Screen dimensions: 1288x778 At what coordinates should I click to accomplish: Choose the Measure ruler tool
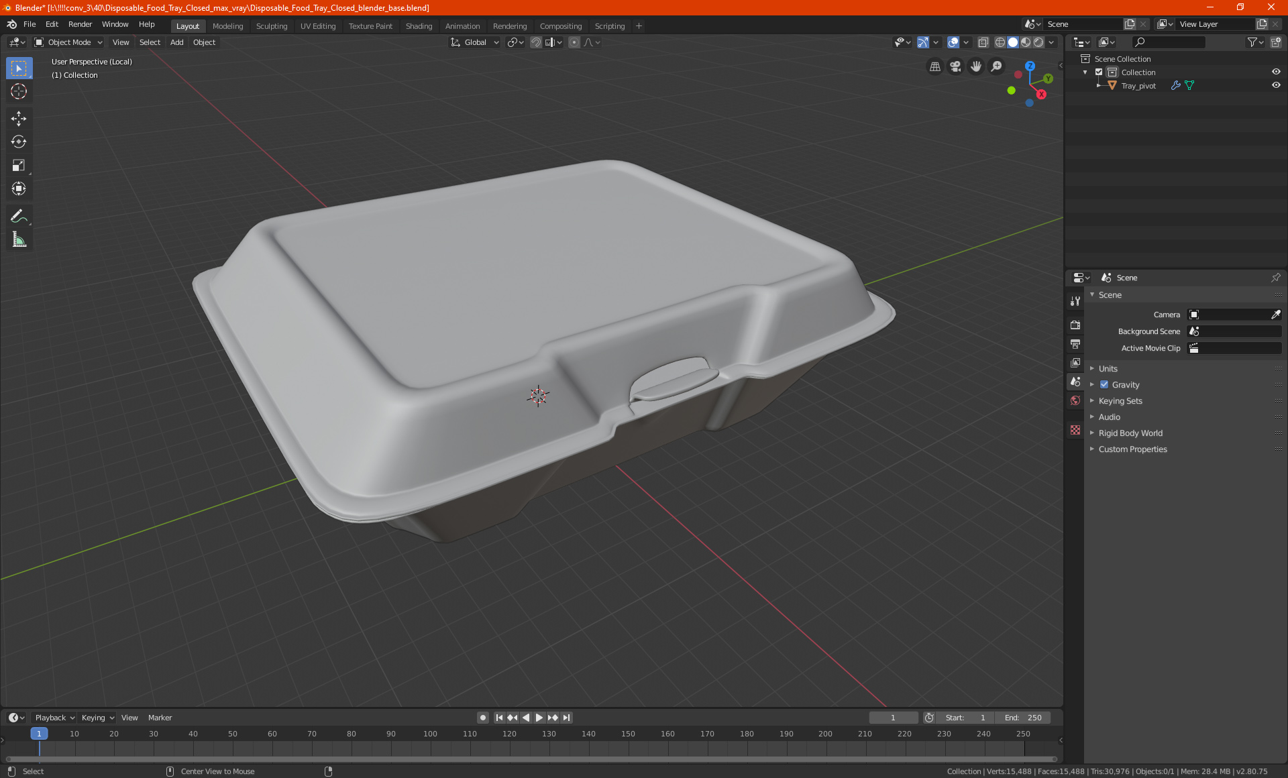(19, 239)
